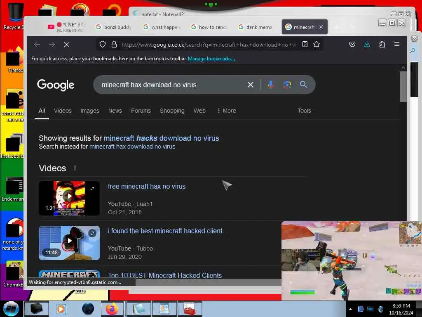Screen dimensions: 422x317
Task: Switch to the LIVE YouTube tab
Action: 66,27
